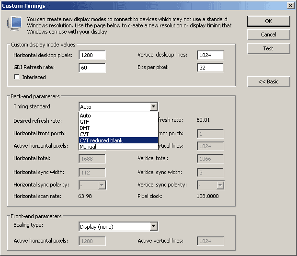This screenshot has width=297, height=256.
Task: Close the Custom Timings dialog
Action: 291,6
